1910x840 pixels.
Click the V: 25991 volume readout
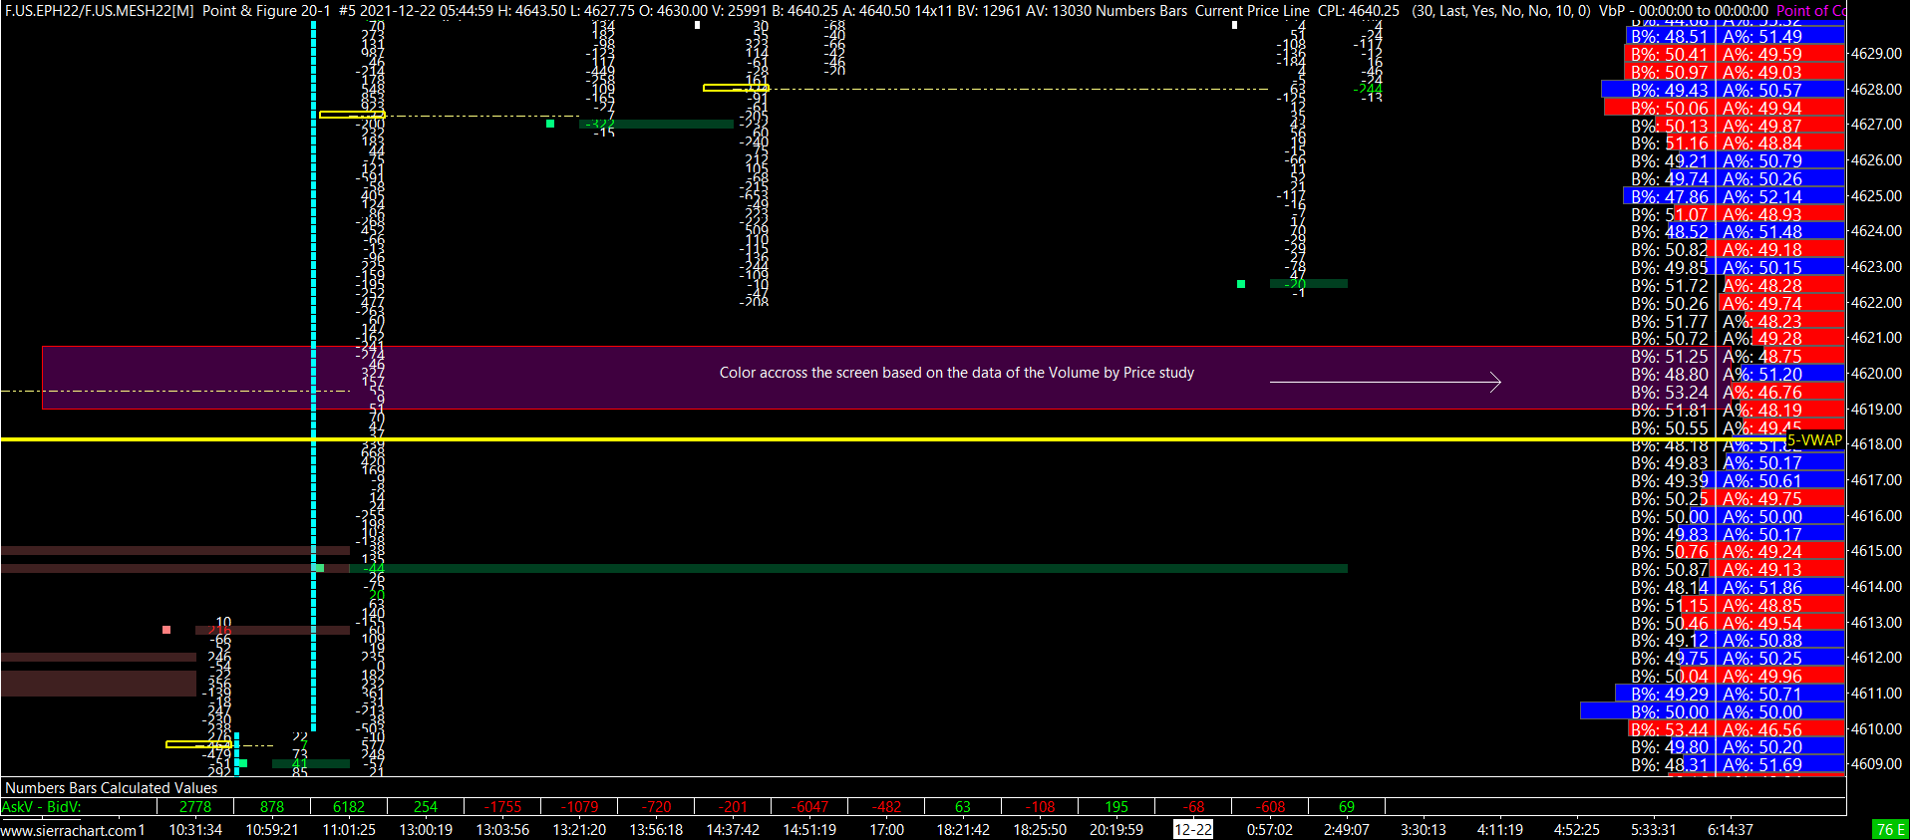740,11
